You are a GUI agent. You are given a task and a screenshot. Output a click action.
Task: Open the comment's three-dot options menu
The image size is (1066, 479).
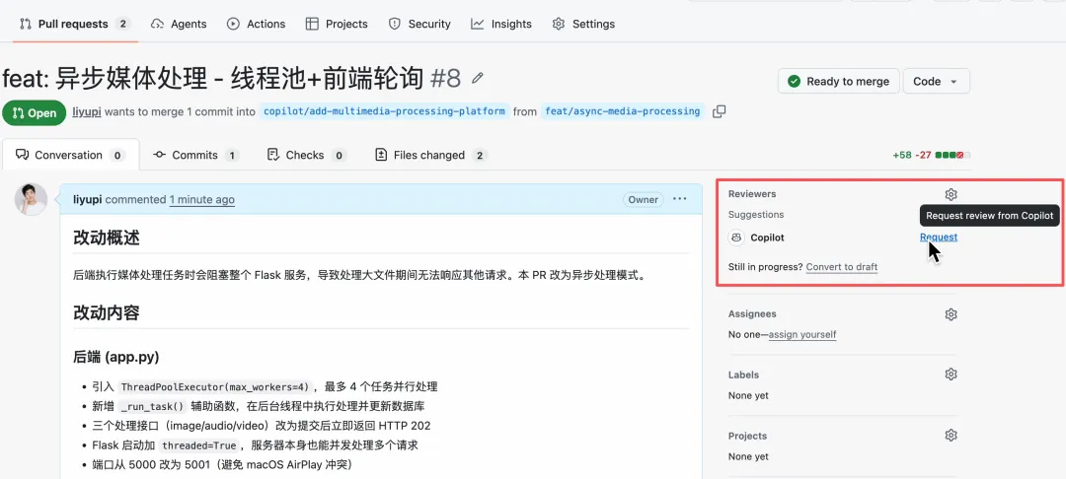click(x=679, y=199)
